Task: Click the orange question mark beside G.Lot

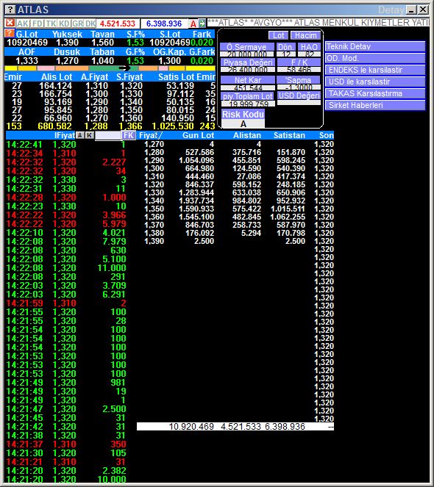Action: pyautogui.click(x=10, y=33)
